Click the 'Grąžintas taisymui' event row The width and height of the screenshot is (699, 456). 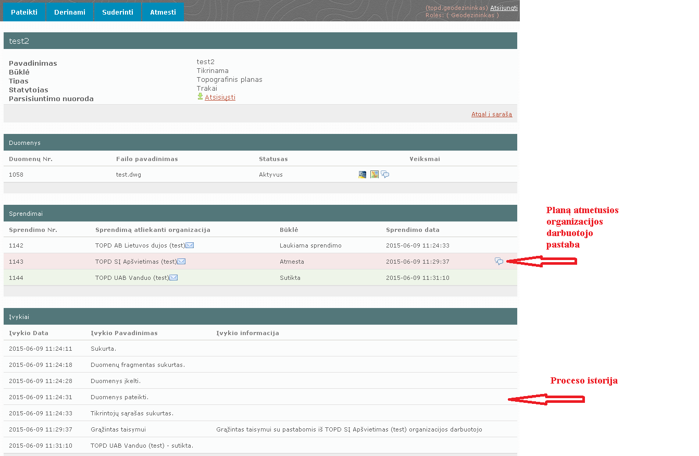click(x=118, y=429)
